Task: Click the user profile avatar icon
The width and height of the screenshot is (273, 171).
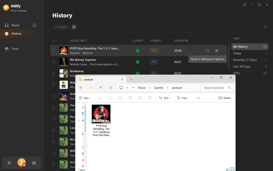Action: [x=21, y=162]
